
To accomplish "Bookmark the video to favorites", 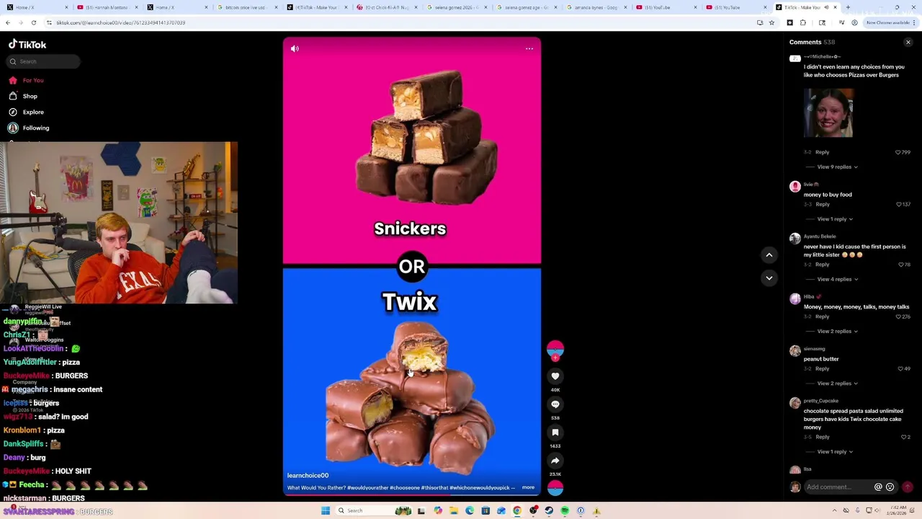I will tap(555, 432).
